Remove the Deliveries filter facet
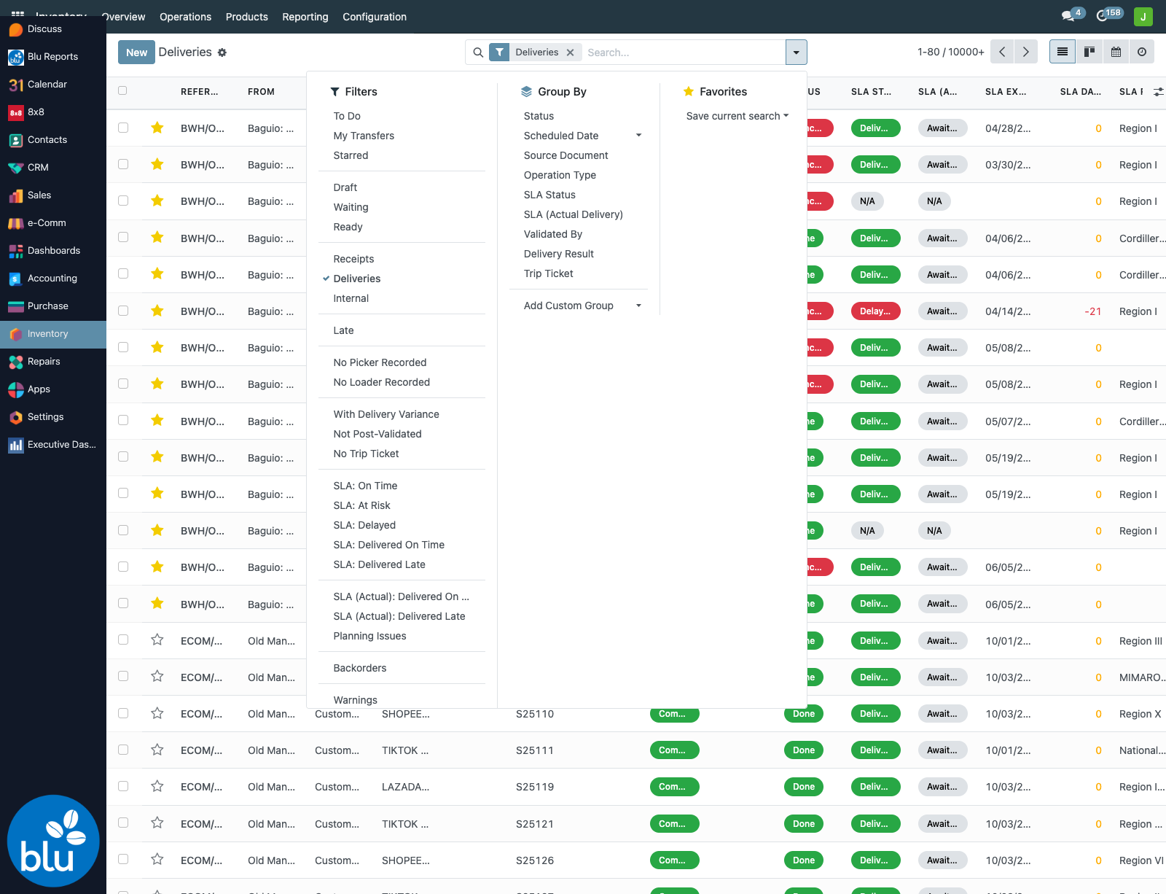1166x894 pixels. click(571, 53)
